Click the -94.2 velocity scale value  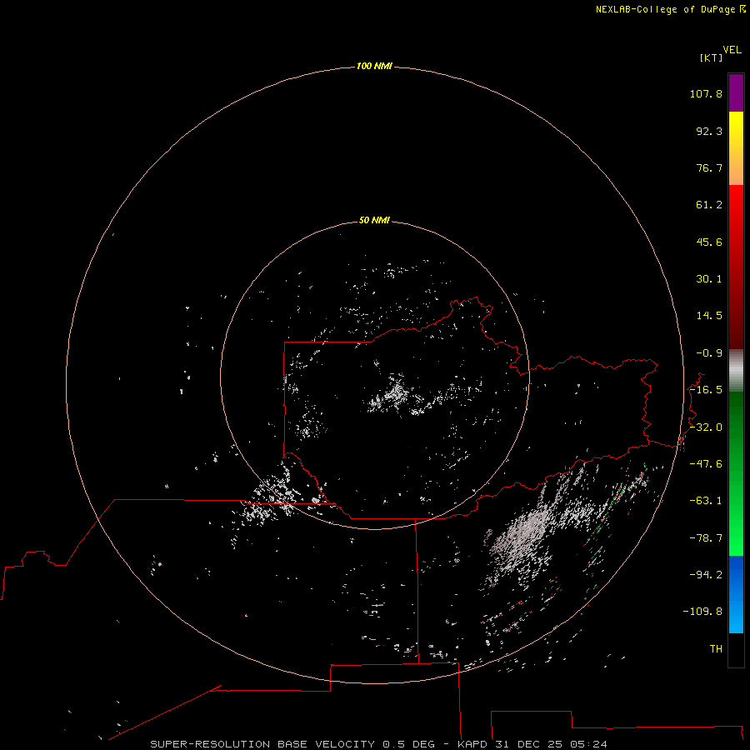(706, 575)
